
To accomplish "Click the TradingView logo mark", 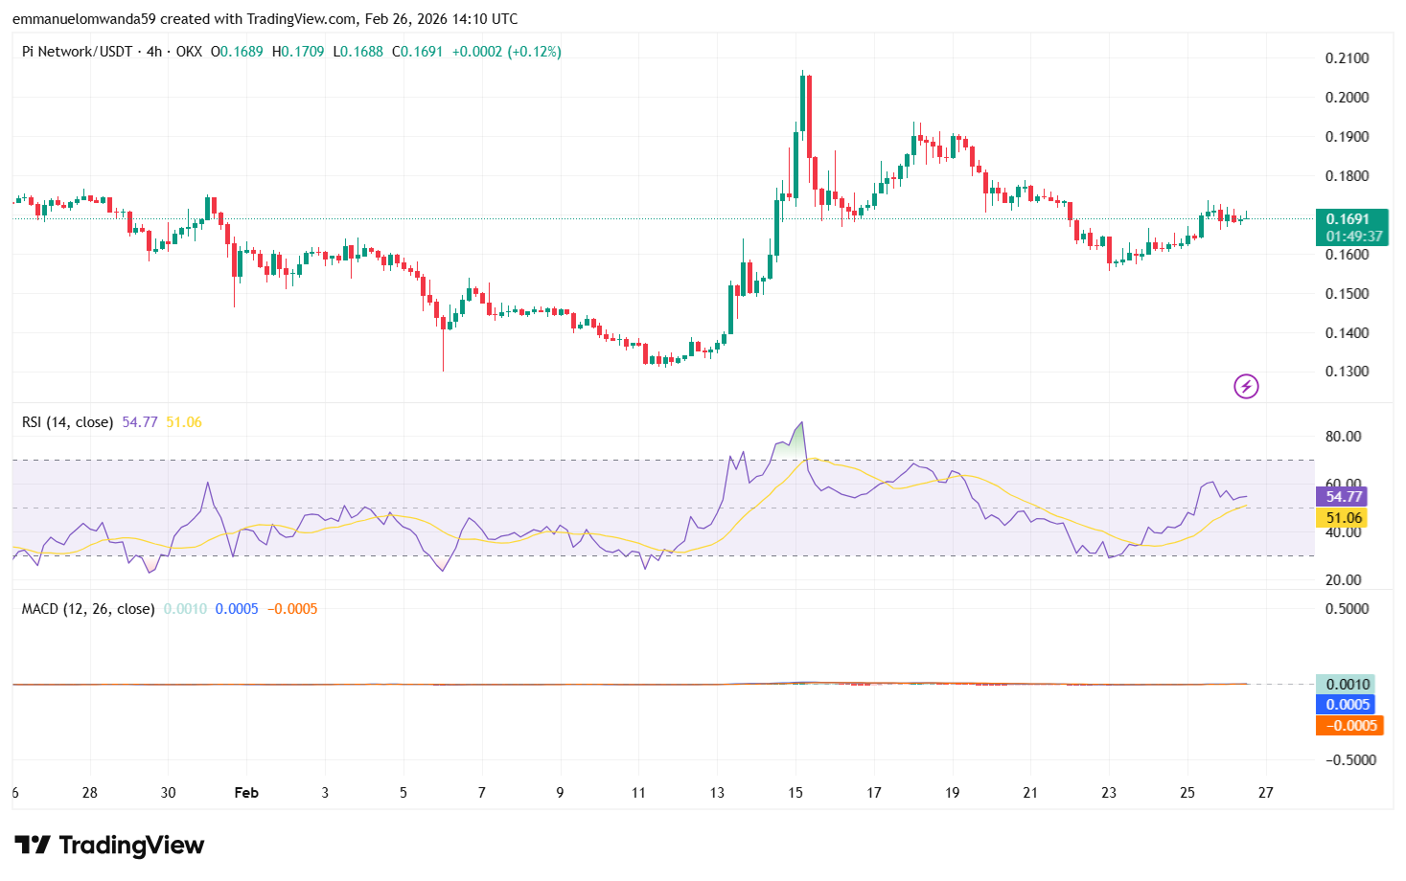I will (x=35, y=845).
